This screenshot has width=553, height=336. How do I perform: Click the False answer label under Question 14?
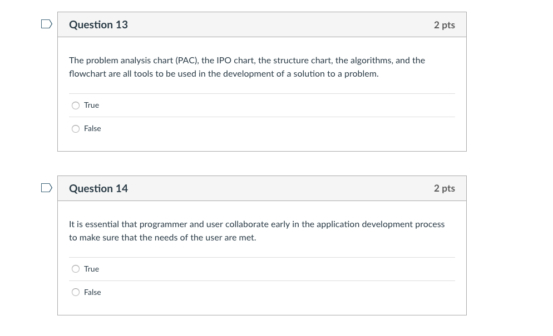pyautogui.click(x=92, y=292)
